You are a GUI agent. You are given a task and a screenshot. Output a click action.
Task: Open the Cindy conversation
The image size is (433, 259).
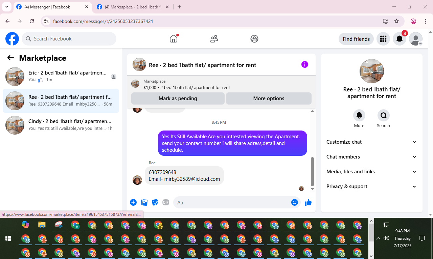[61, 125]
